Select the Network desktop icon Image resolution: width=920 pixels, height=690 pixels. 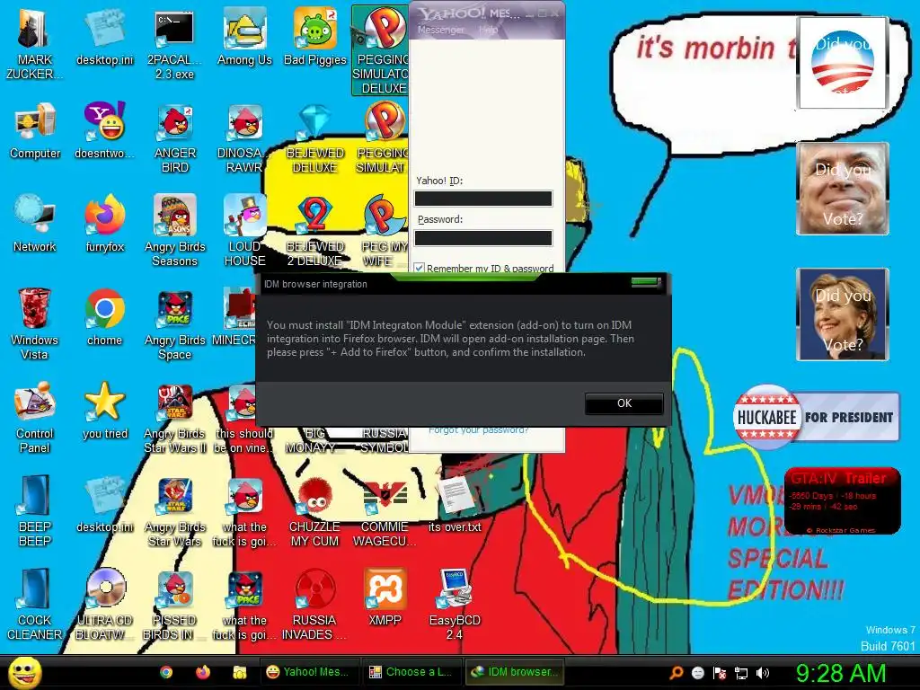point(35,225)
